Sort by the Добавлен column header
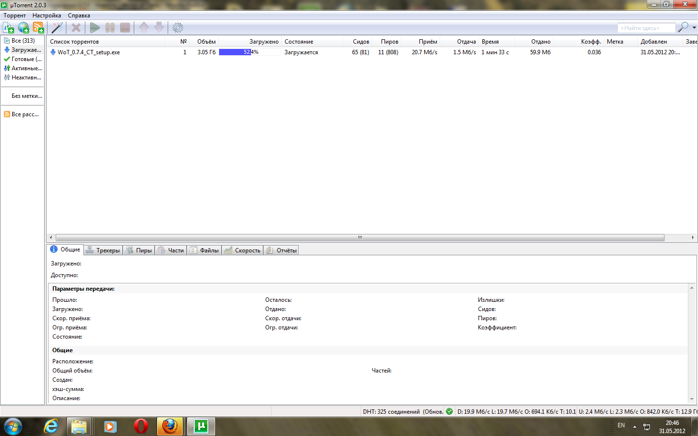698x436 pixels. [x=660, y=42]
